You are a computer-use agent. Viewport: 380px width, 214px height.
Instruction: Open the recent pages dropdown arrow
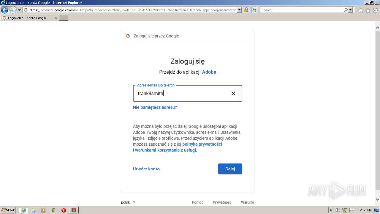coord(20,10)
